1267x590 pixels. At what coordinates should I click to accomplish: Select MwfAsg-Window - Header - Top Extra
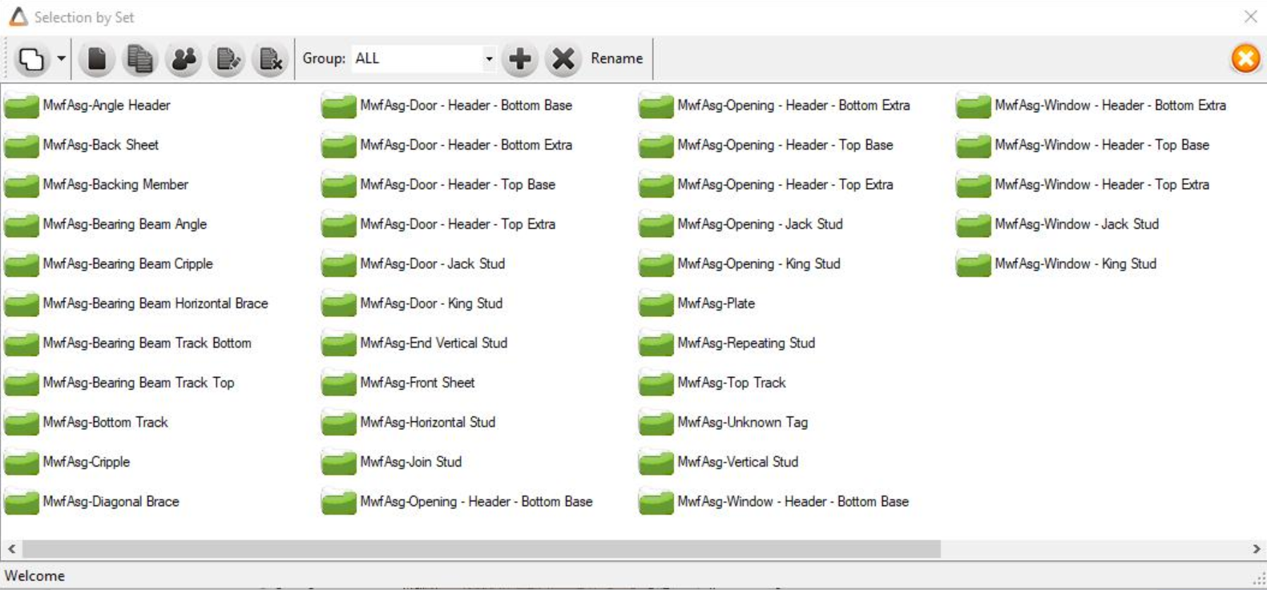click(1102, 184)
